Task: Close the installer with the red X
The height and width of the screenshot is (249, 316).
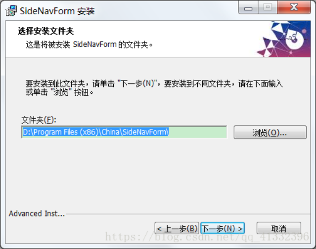Action: coord(294,7)
